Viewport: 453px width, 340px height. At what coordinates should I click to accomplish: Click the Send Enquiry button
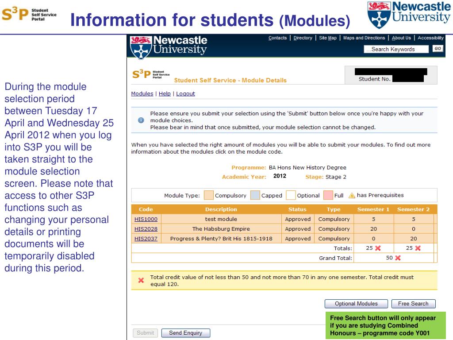pos(185,333)
